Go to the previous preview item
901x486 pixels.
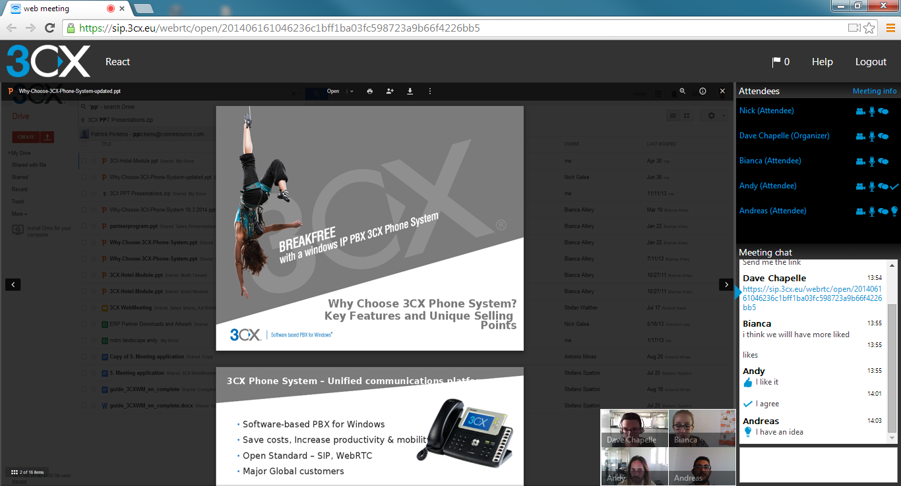13,284
